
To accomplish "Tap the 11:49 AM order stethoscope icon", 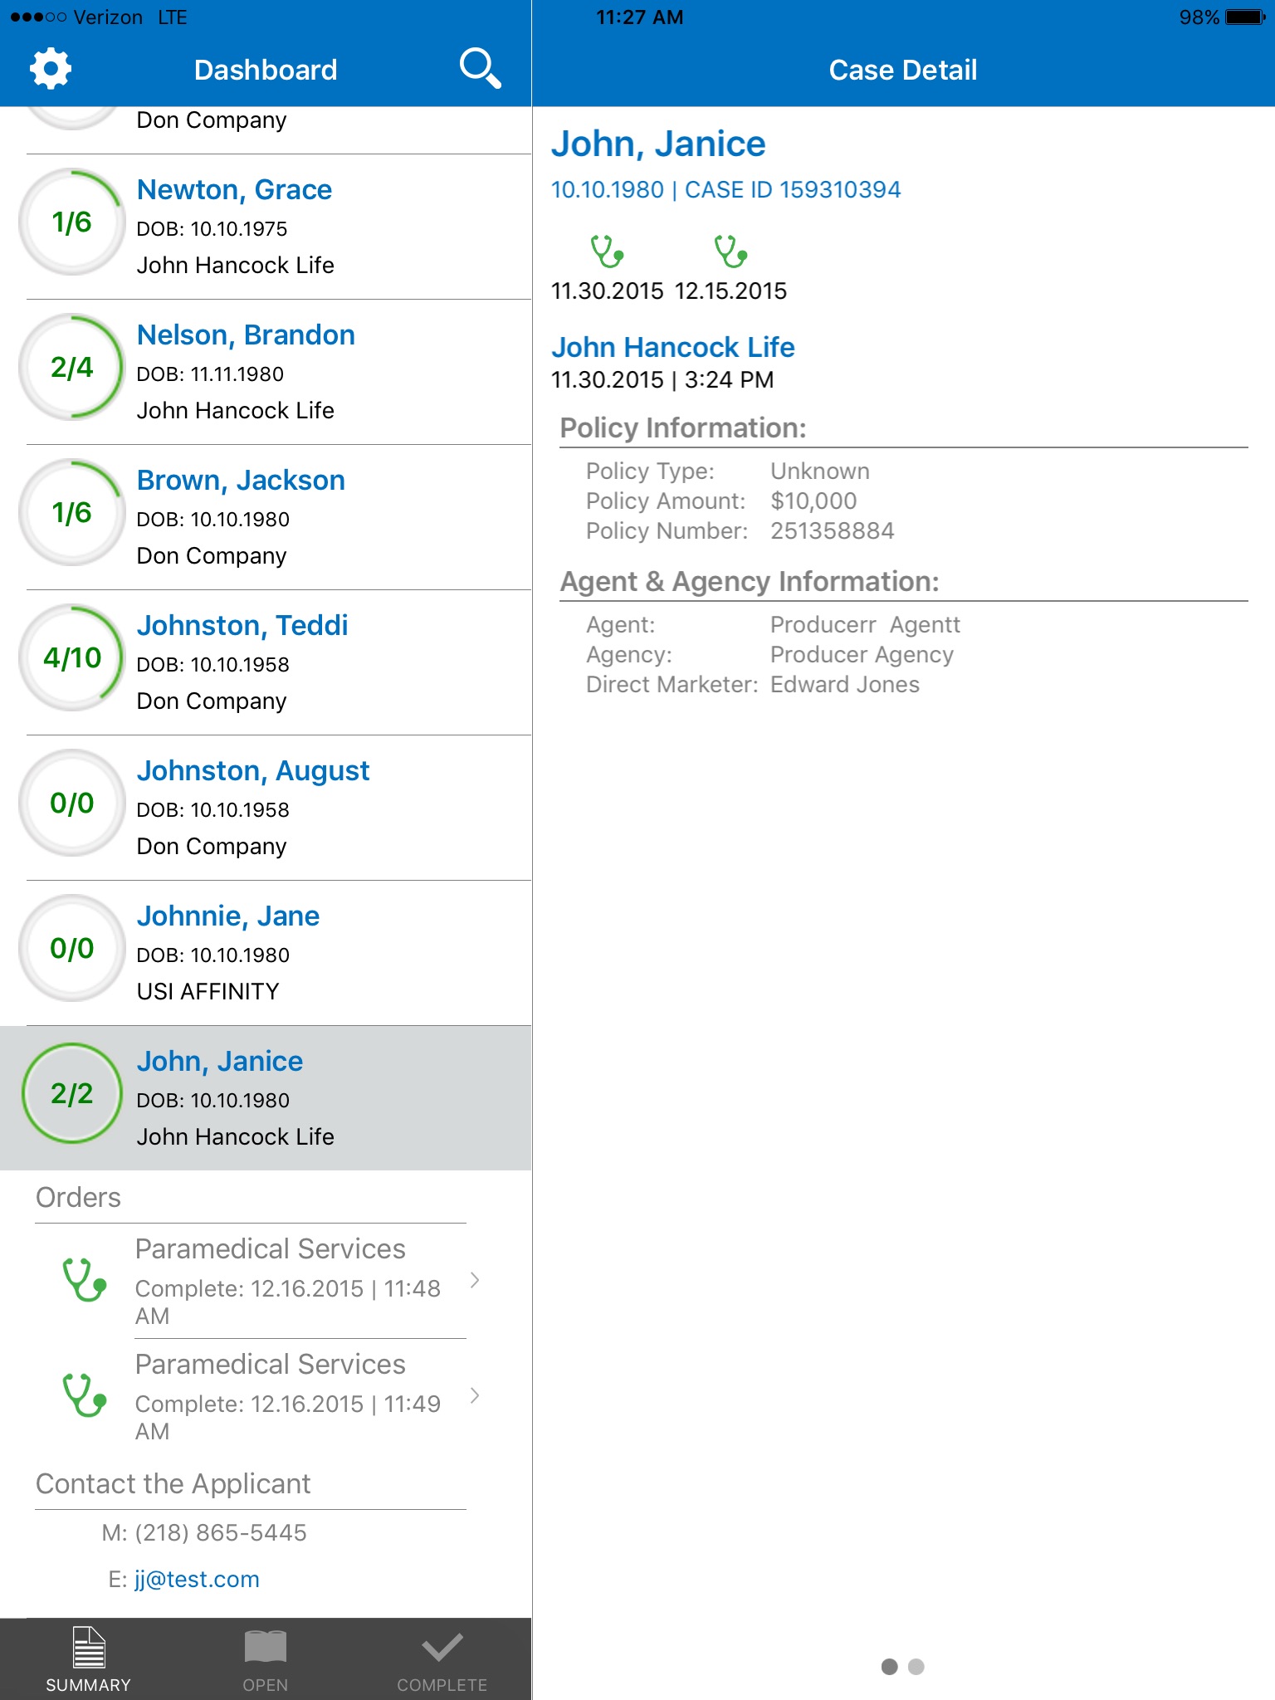I will pos(85,1395).
